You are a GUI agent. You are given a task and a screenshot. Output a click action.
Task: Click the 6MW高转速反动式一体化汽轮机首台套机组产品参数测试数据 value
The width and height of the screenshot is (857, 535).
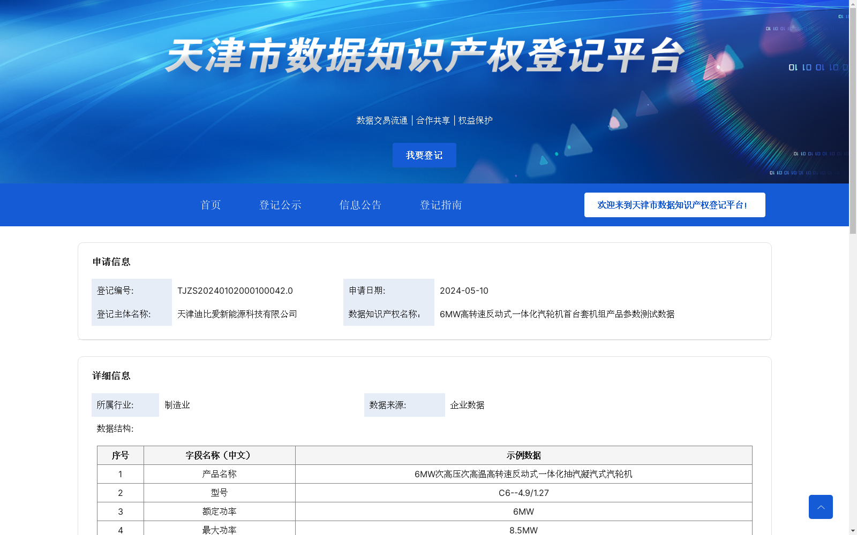click(x=557, y=314)
